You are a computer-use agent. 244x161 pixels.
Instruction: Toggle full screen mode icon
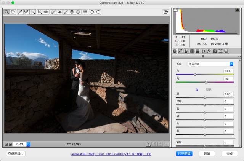pos(166,12)
